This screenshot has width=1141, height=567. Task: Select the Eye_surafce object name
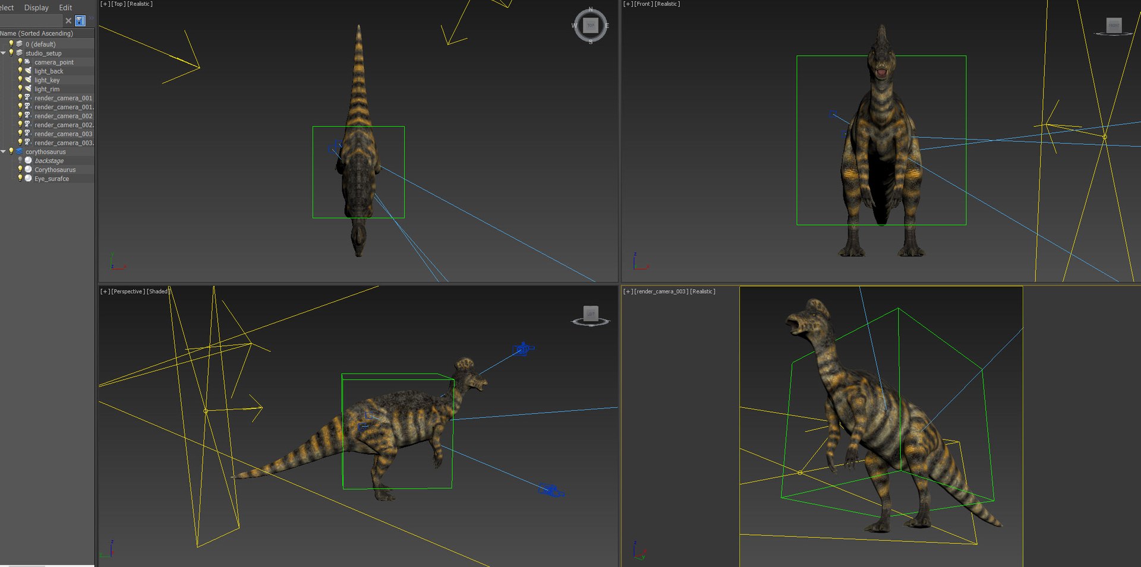[x=52, y=179]
